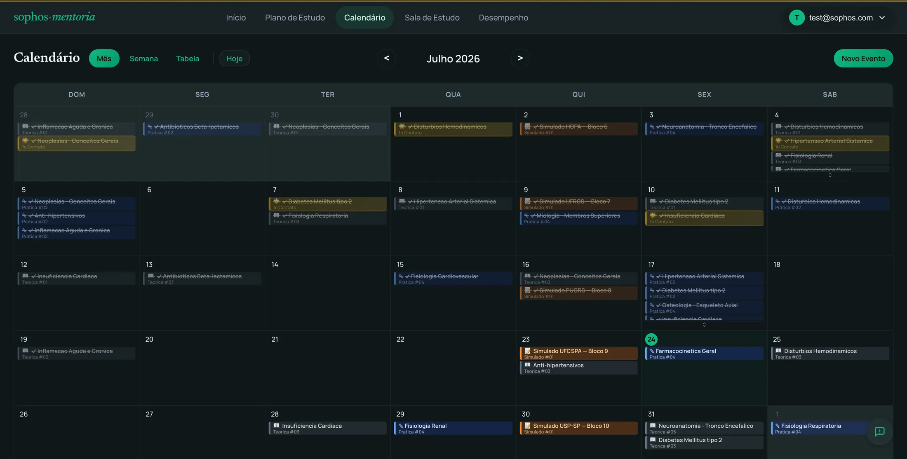Screen dimensions: 907x459
Task: Click the Julho 2026 month label
Action: pyautogui.click(x=453, y=59)
